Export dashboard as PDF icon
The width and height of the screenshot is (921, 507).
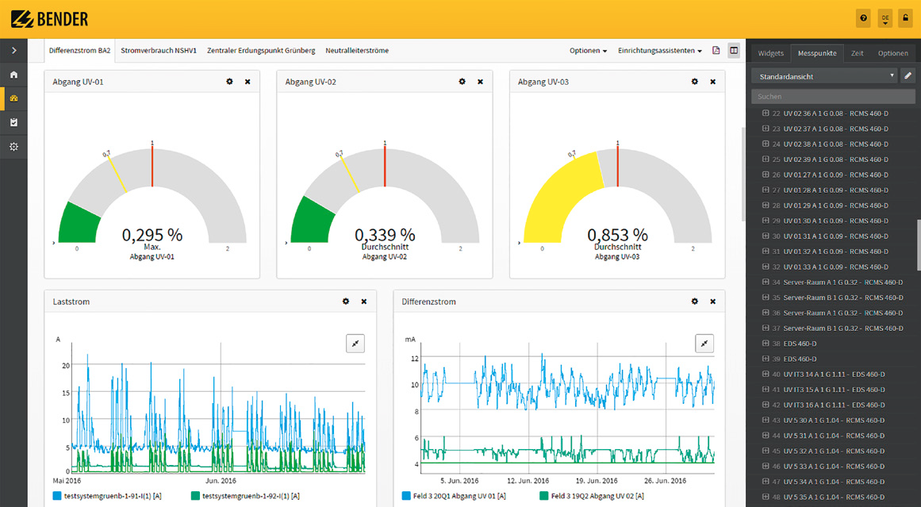click(x=716, y=51)
